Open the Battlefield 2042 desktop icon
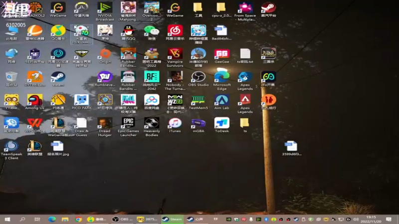399x224 pixels. [x=152, y=81]
